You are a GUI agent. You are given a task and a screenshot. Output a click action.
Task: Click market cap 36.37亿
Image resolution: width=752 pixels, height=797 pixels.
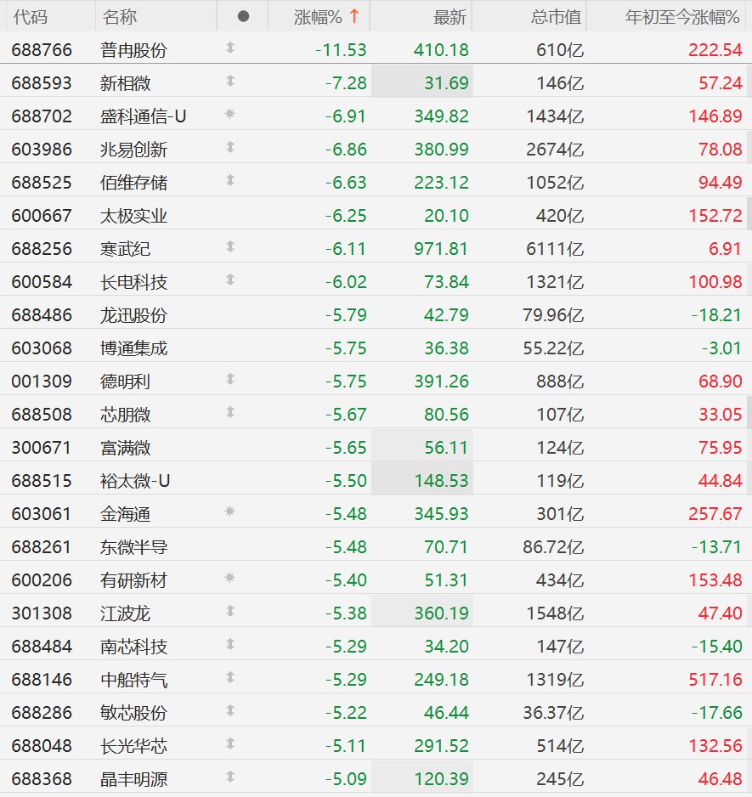(x=553, y=713)
